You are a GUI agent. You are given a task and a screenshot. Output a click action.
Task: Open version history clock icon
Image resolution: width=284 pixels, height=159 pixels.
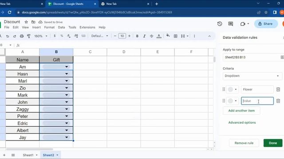coord(220,23)
